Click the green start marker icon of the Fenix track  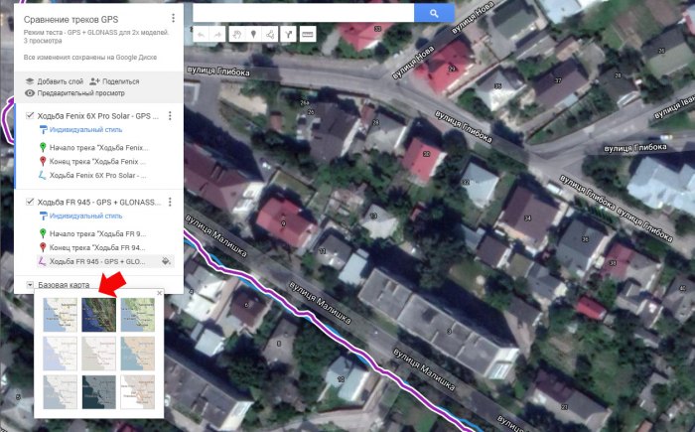pyautogui.click(x=43, y=147)
